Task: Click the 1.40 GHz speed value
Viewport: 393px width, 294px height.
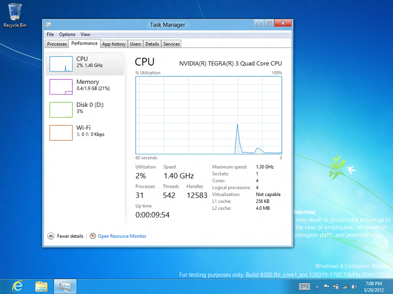Action: [x=179, y=176]
